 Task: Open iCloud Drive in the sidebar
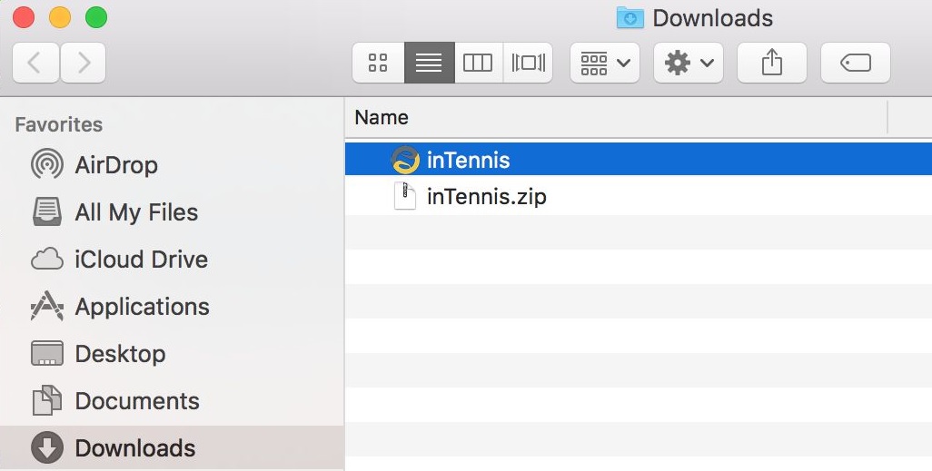click(x=172, y=260)
